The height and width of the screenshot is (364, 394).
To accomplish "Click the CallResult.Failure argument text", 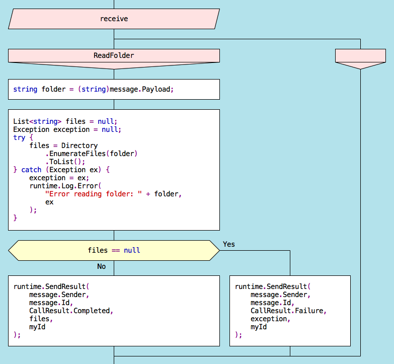I will (288, 311).
